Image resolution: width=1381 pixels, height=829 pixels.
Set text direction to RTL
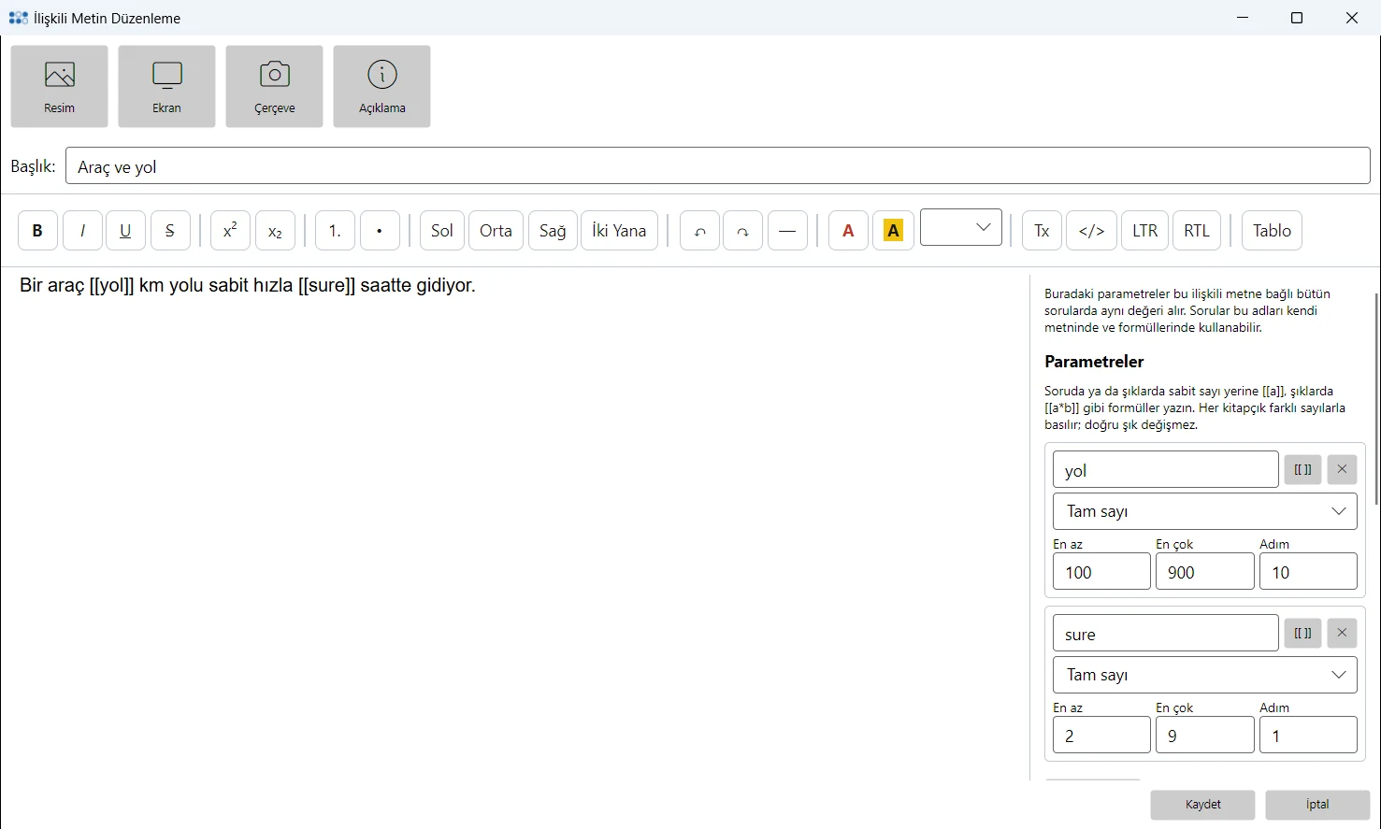[x=1197, y=231]
